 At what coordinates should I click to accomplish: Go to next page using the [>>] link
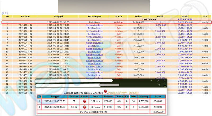click(5, 13)
